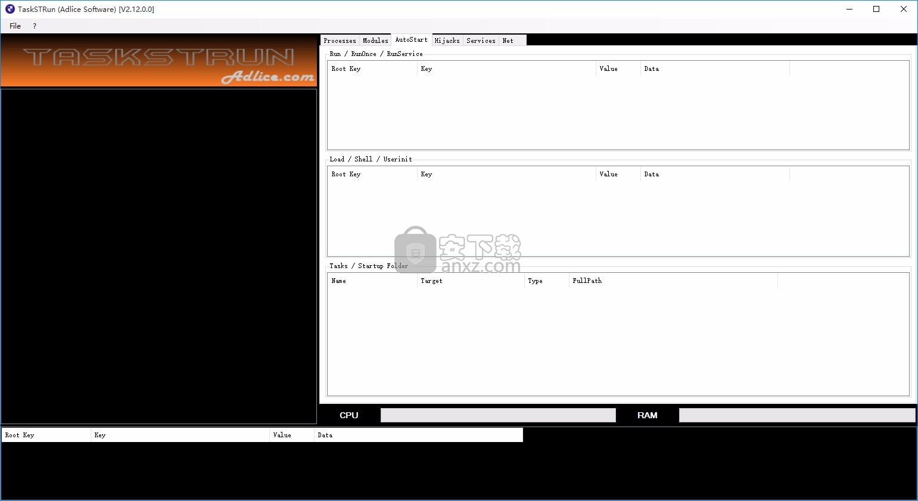Sort Run/RunOnce list by Root Key column
This screenshot has height=501, width=918.
(373, 69)
